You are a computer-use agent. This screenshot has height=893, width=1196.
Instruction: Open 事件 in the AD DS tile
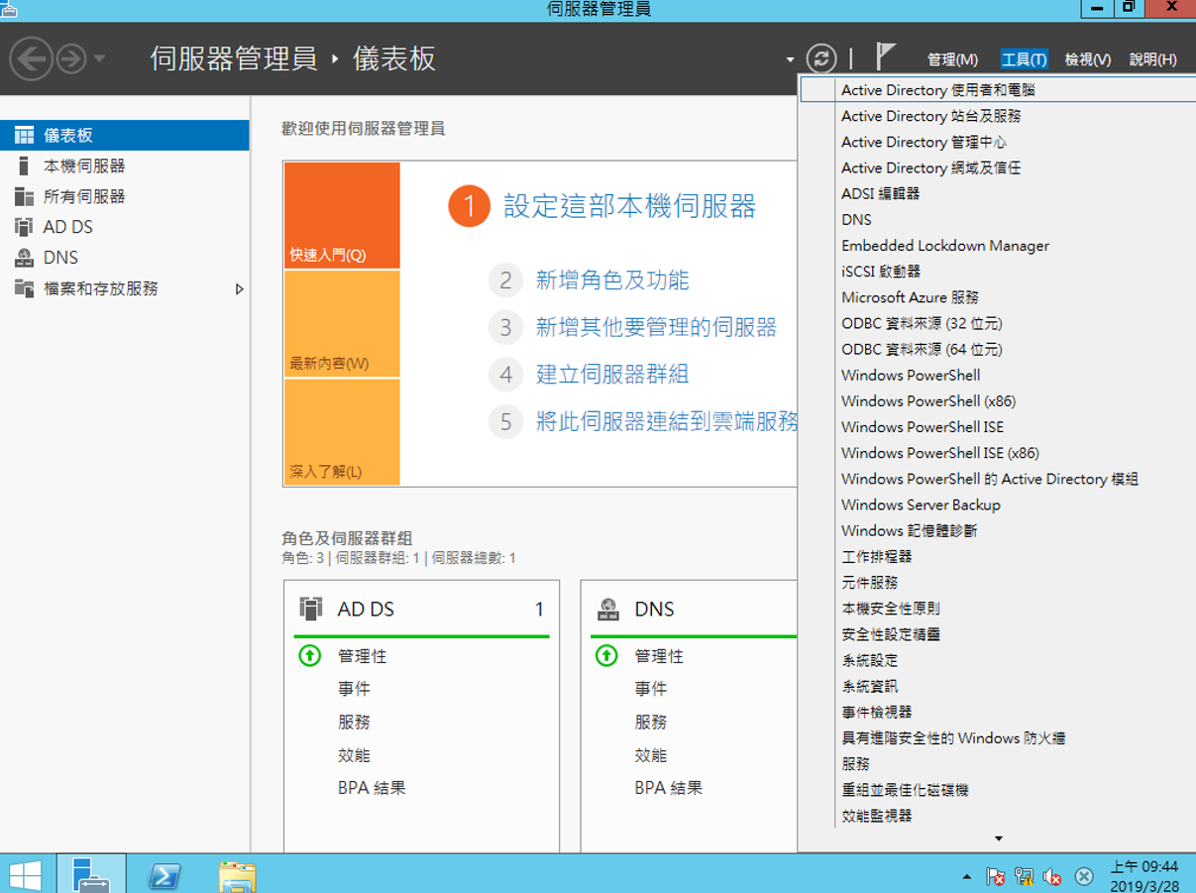[x=354, y=689]
